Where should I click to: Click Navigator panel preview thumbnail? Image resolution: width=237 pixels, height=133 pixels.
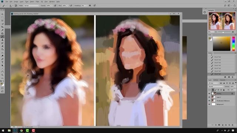pos(222,21)
